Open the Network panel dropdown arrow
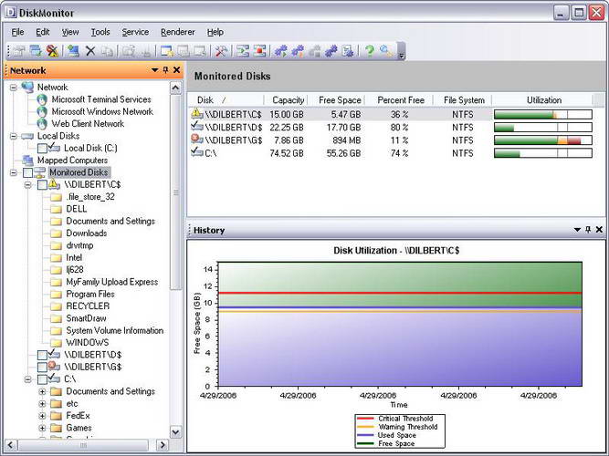The image size is (609, 456). (154, 70)
